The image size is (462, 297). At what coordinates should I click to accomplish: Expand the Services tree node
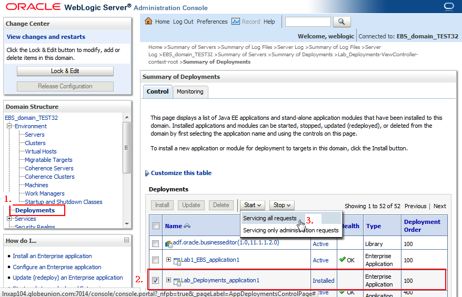pyautogui.click(x=9, y=218)
